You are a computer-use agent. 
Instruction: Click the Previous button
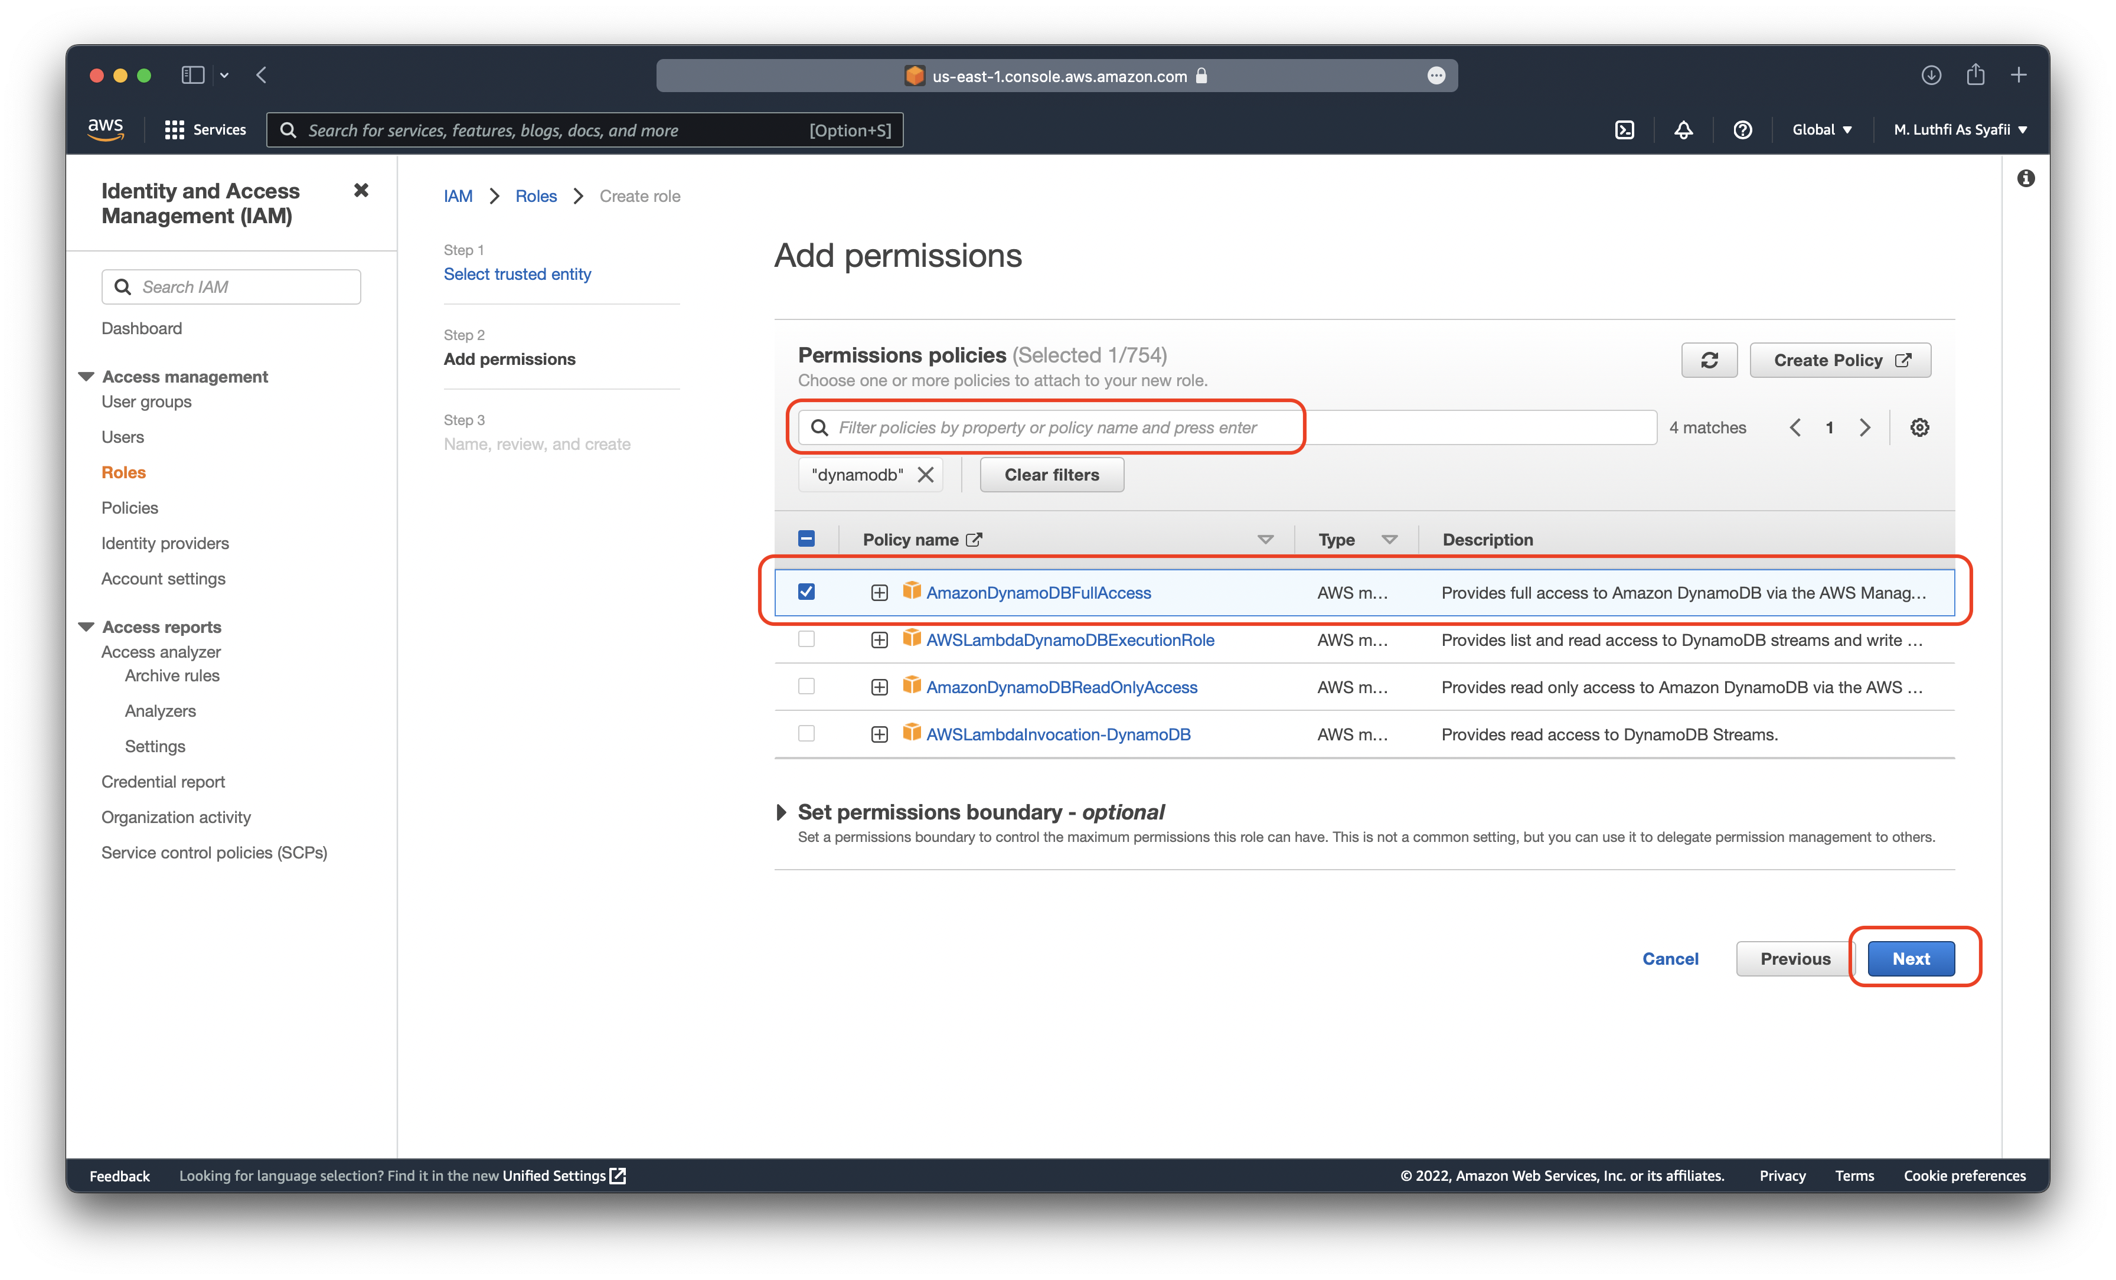[x=1795, y=959]
